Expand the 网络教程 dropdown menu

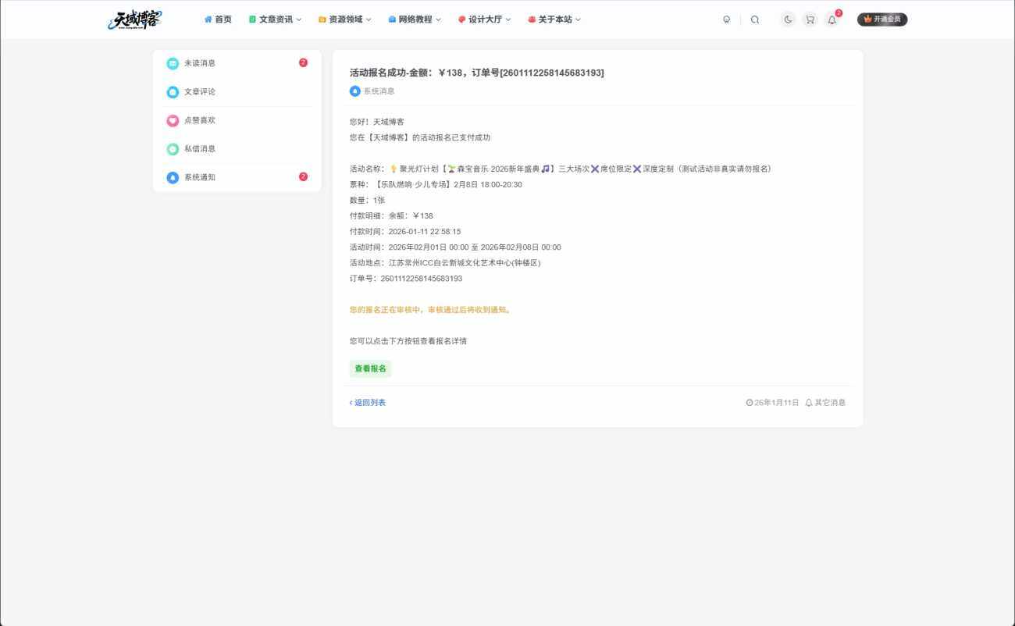414,20
